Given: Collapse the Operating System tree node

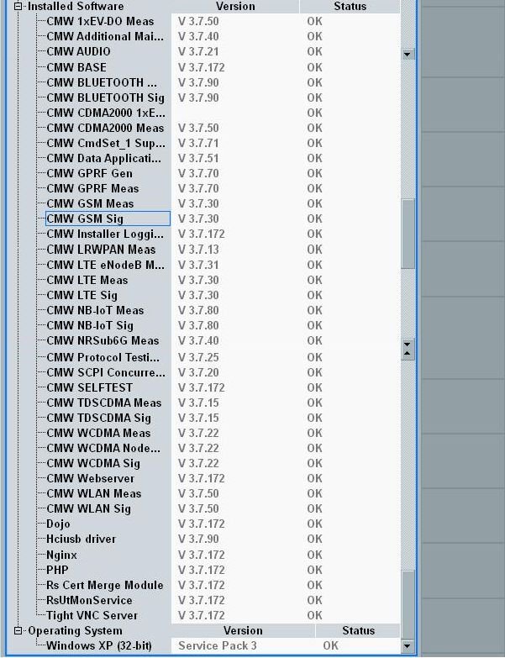Looking at the screenshot, I should pyautogui.click(x=18, y=631).
